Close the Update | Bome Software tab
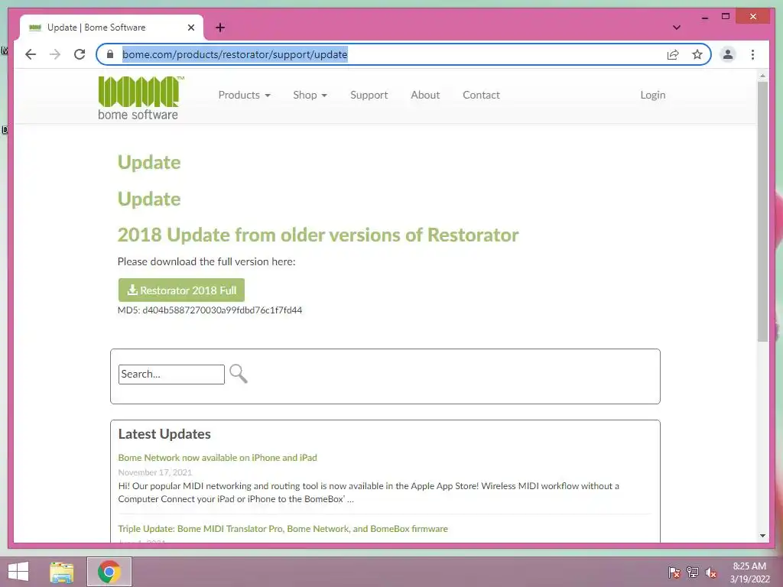The height and width of the screenshot is (587, 783). 190,28
